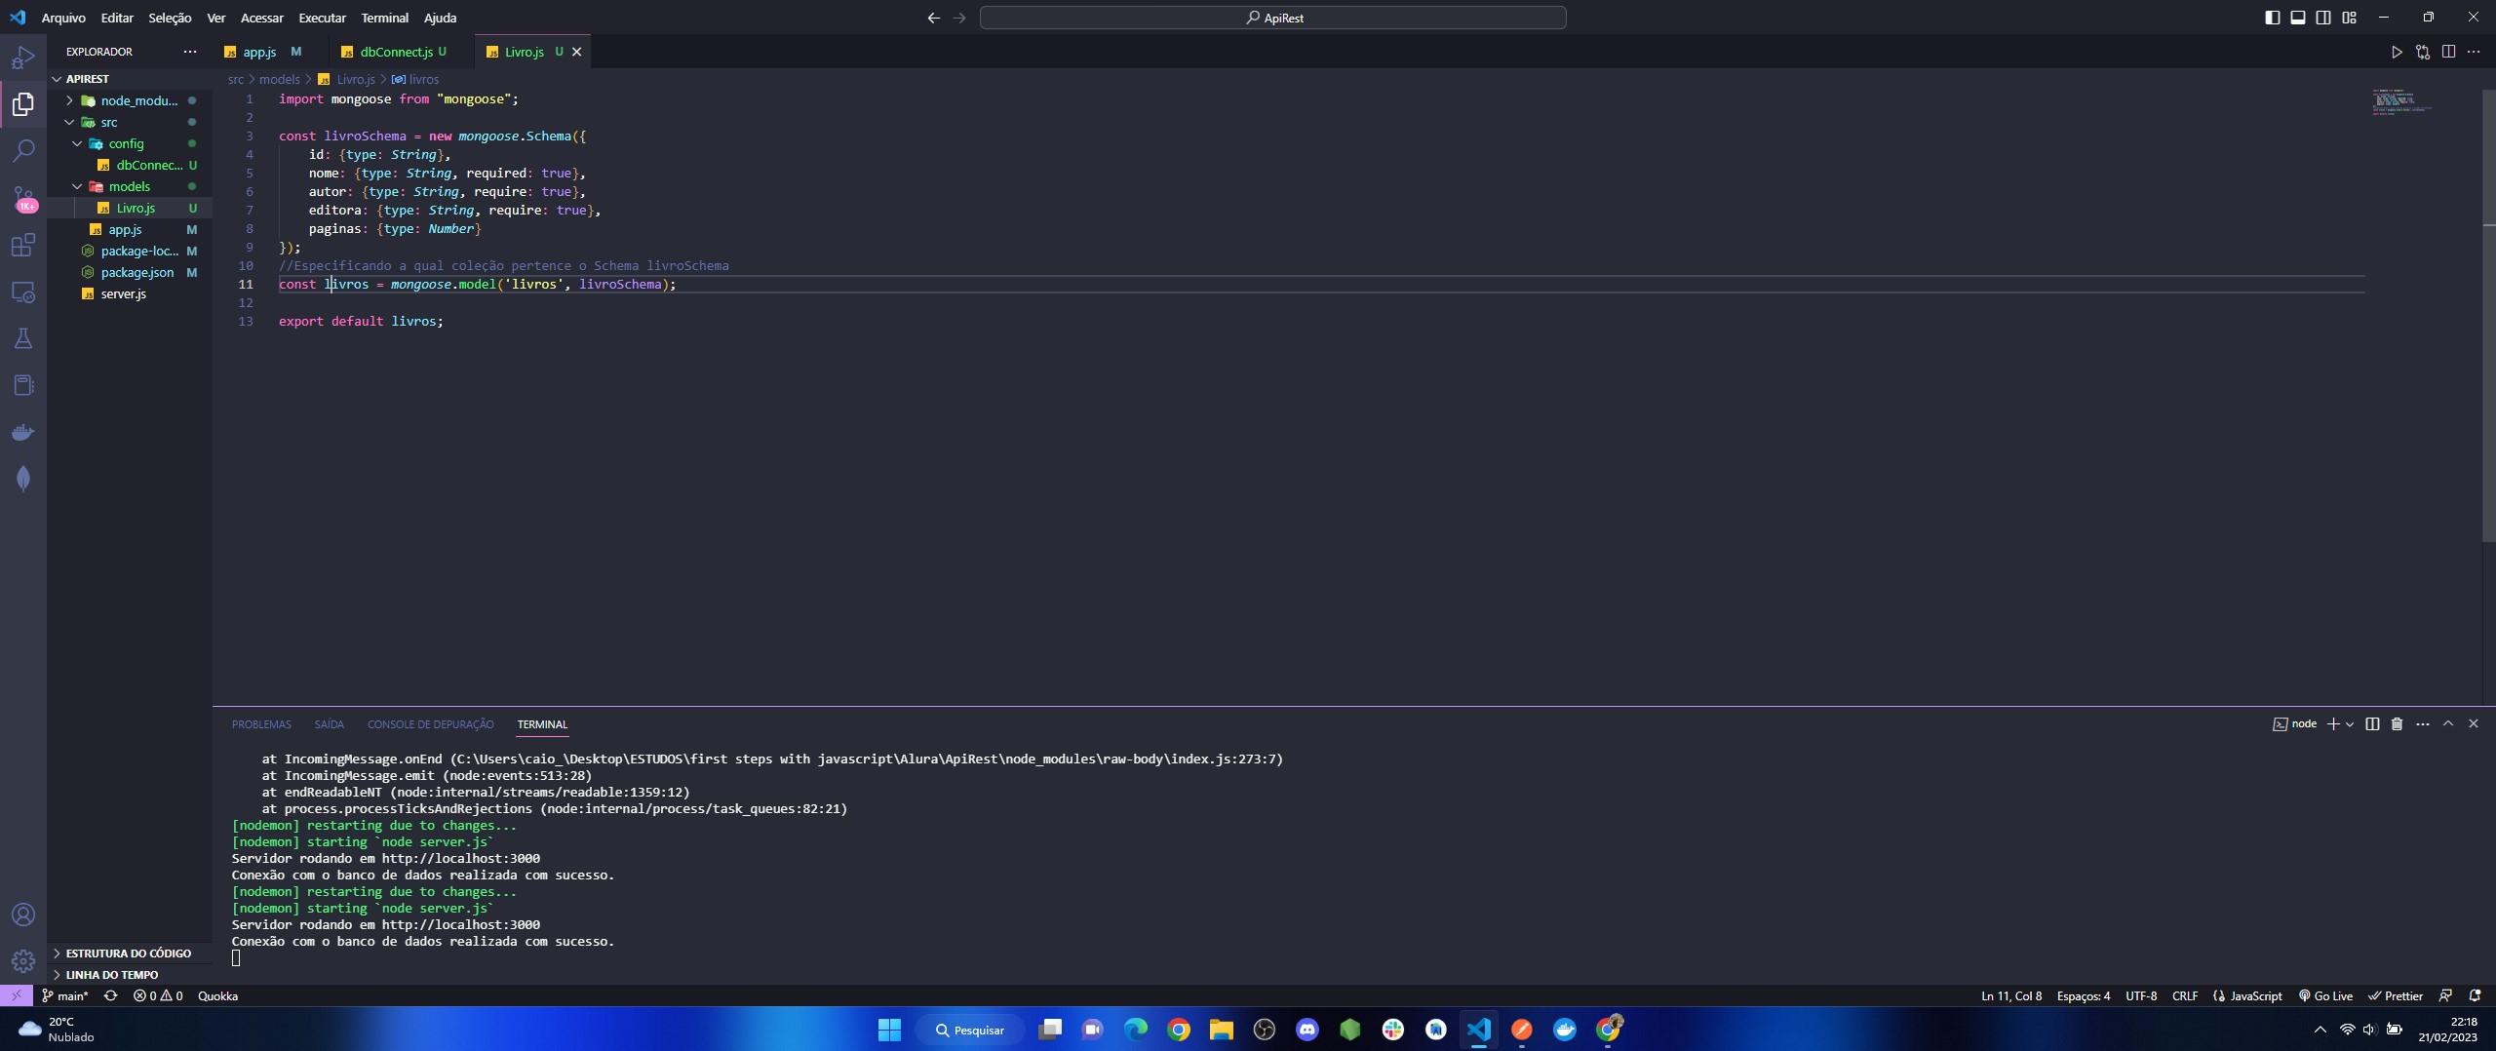The height and width of the screenshot is (1051, 2496).
Task: Collapse the src folder
Action: pos(69,122)
